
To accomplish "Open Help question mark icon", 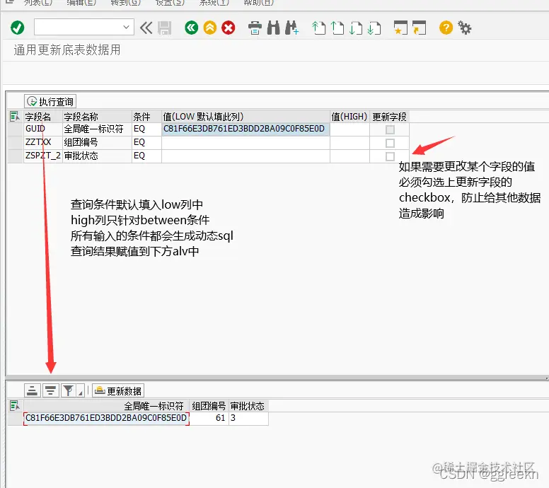I will pos(446,28).
